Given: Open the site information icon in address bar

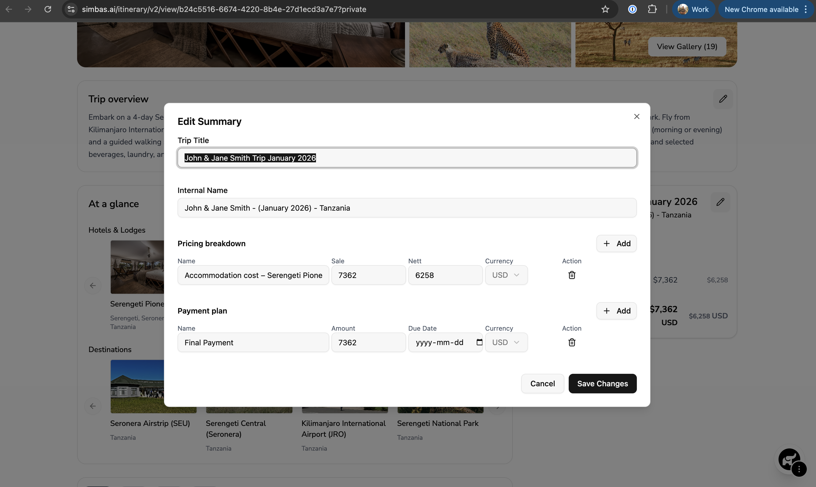Looking at the screenshot, I should [x=71, y=9].
